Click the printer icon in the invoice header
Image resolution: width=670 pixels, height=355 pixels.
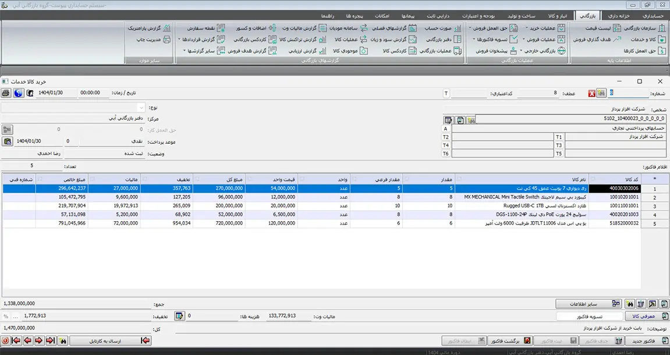[x=6, y=93]
